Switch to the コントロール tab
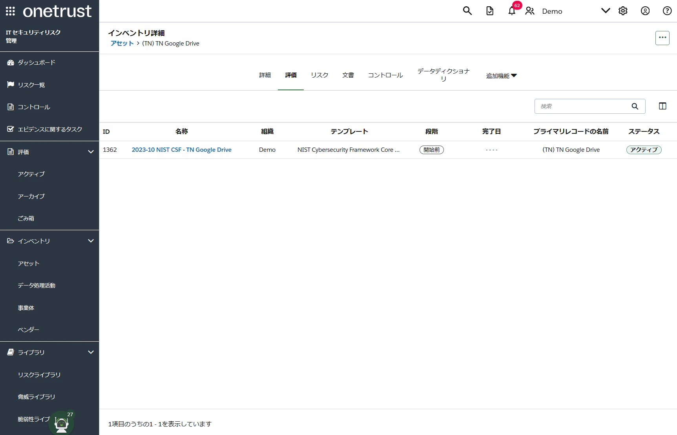Viewport: 677px width, 435px height. click(x=385, y=75)
